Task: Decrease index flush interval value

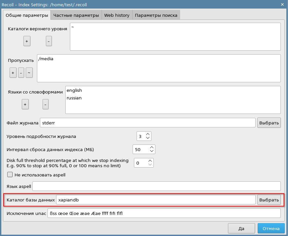Action: tap(151, 151)
